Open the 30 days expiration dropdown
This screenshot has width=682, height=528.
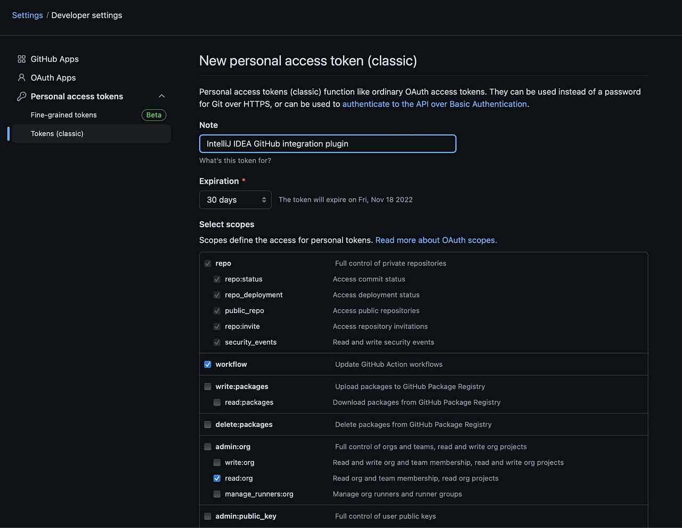[235, 200]
